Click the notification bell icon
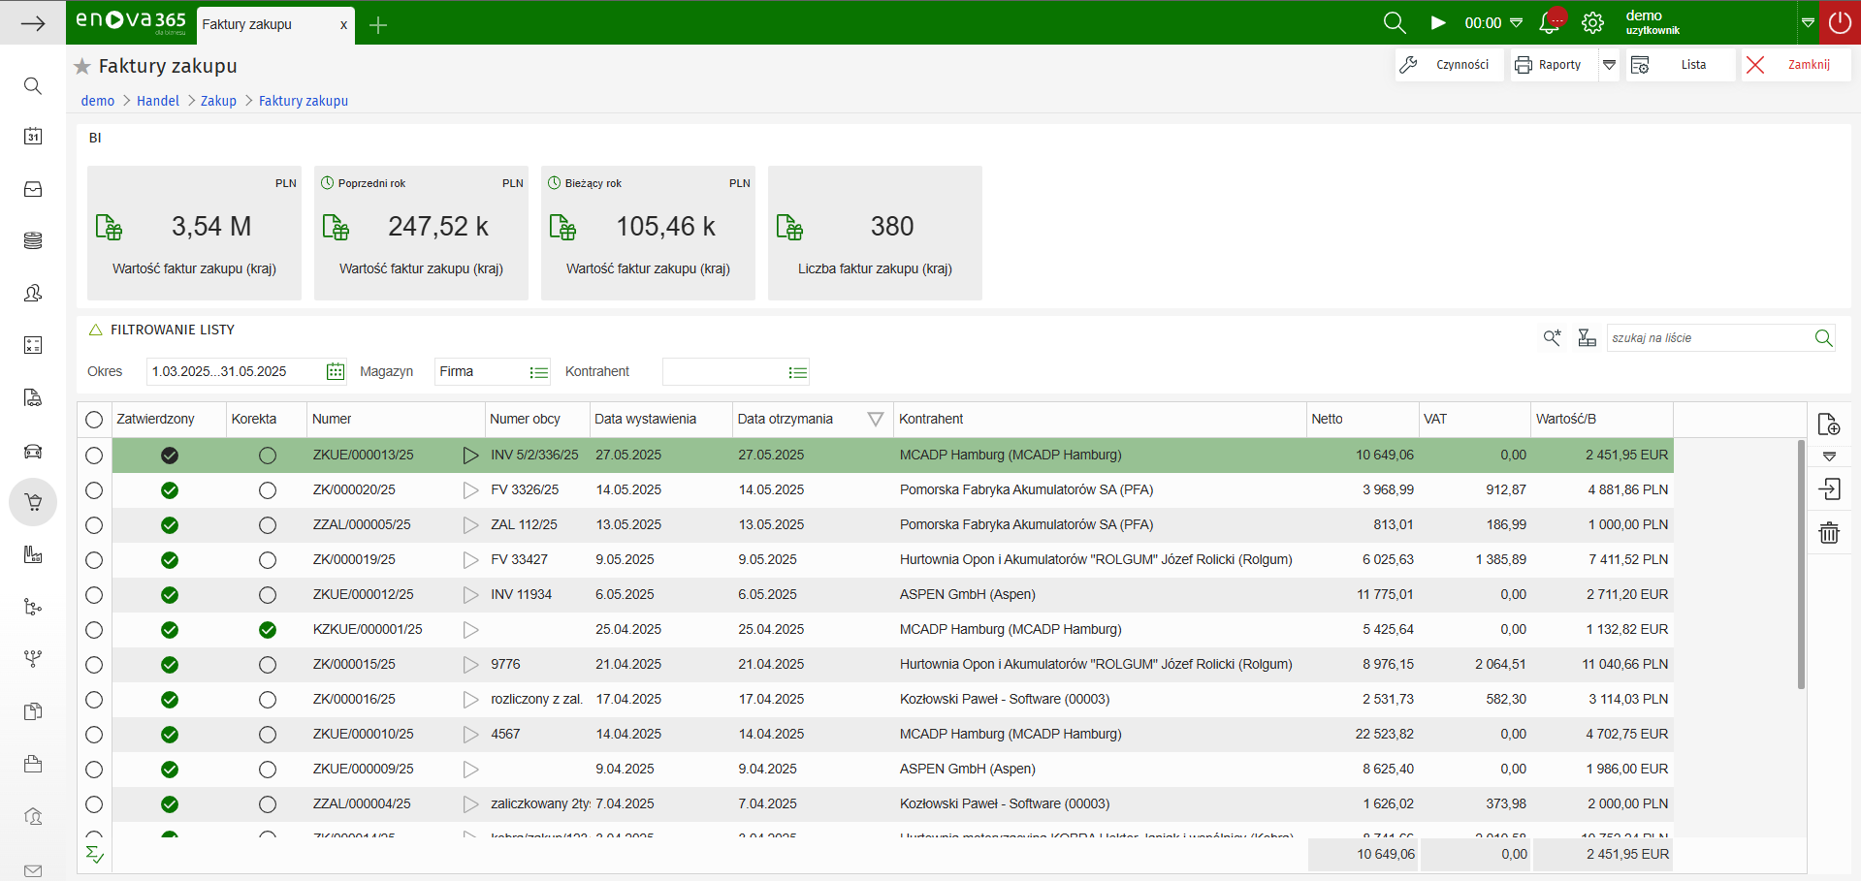This screenshot has width=1861, height=881. (x=1550, y=23)
